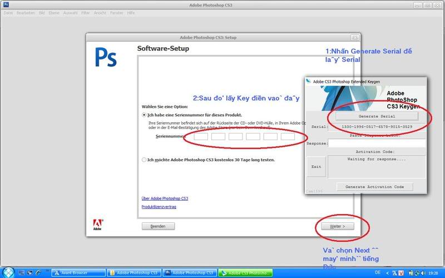This screenshot has width=445, height=278.
Task: Open the Datei menu
Action: 8,13
